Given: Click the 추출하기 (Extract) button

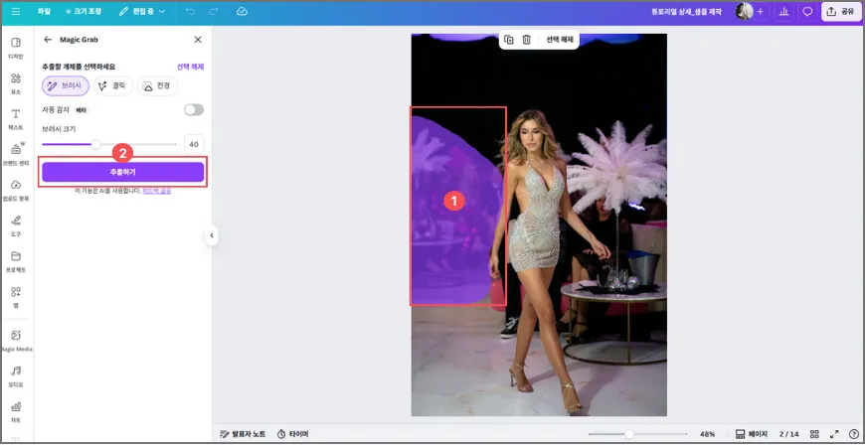Looking at the screenshot, I should pyautogui.click(x=123, y=172).
